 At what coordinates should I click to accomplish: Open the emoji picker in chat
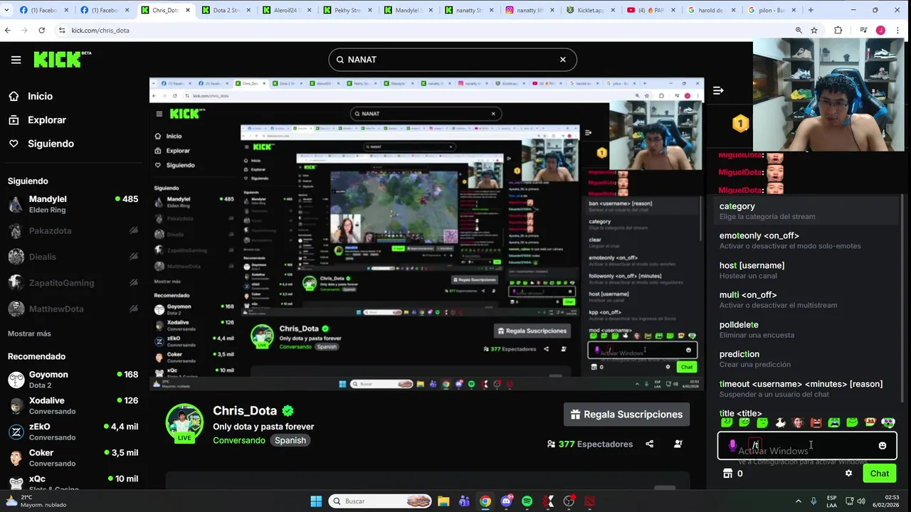tap(883, 446)
